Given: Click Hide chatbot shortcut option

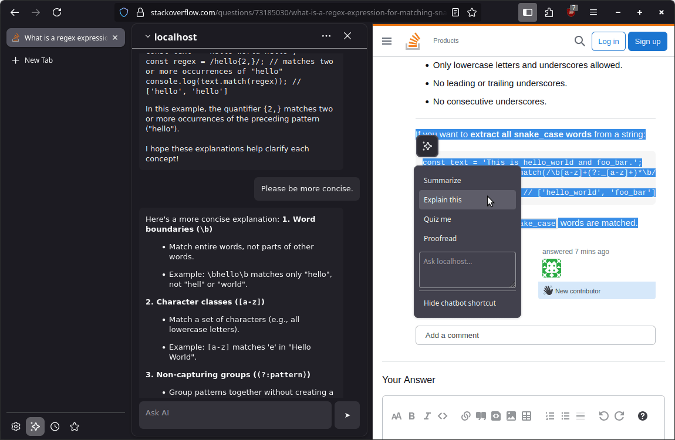Looking at the screenshot, I should [460, 303].
